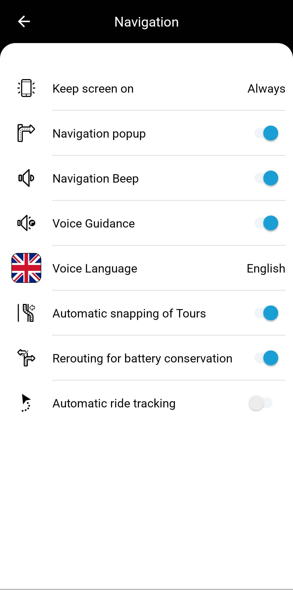The image size is (293, 590).
Task: Change the English voice language value
Action: click(x=266, y=268)
